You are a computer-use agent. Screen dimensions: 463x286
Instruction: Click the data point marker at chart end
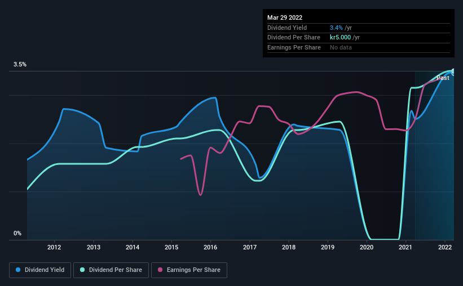[x=453, y=72]
